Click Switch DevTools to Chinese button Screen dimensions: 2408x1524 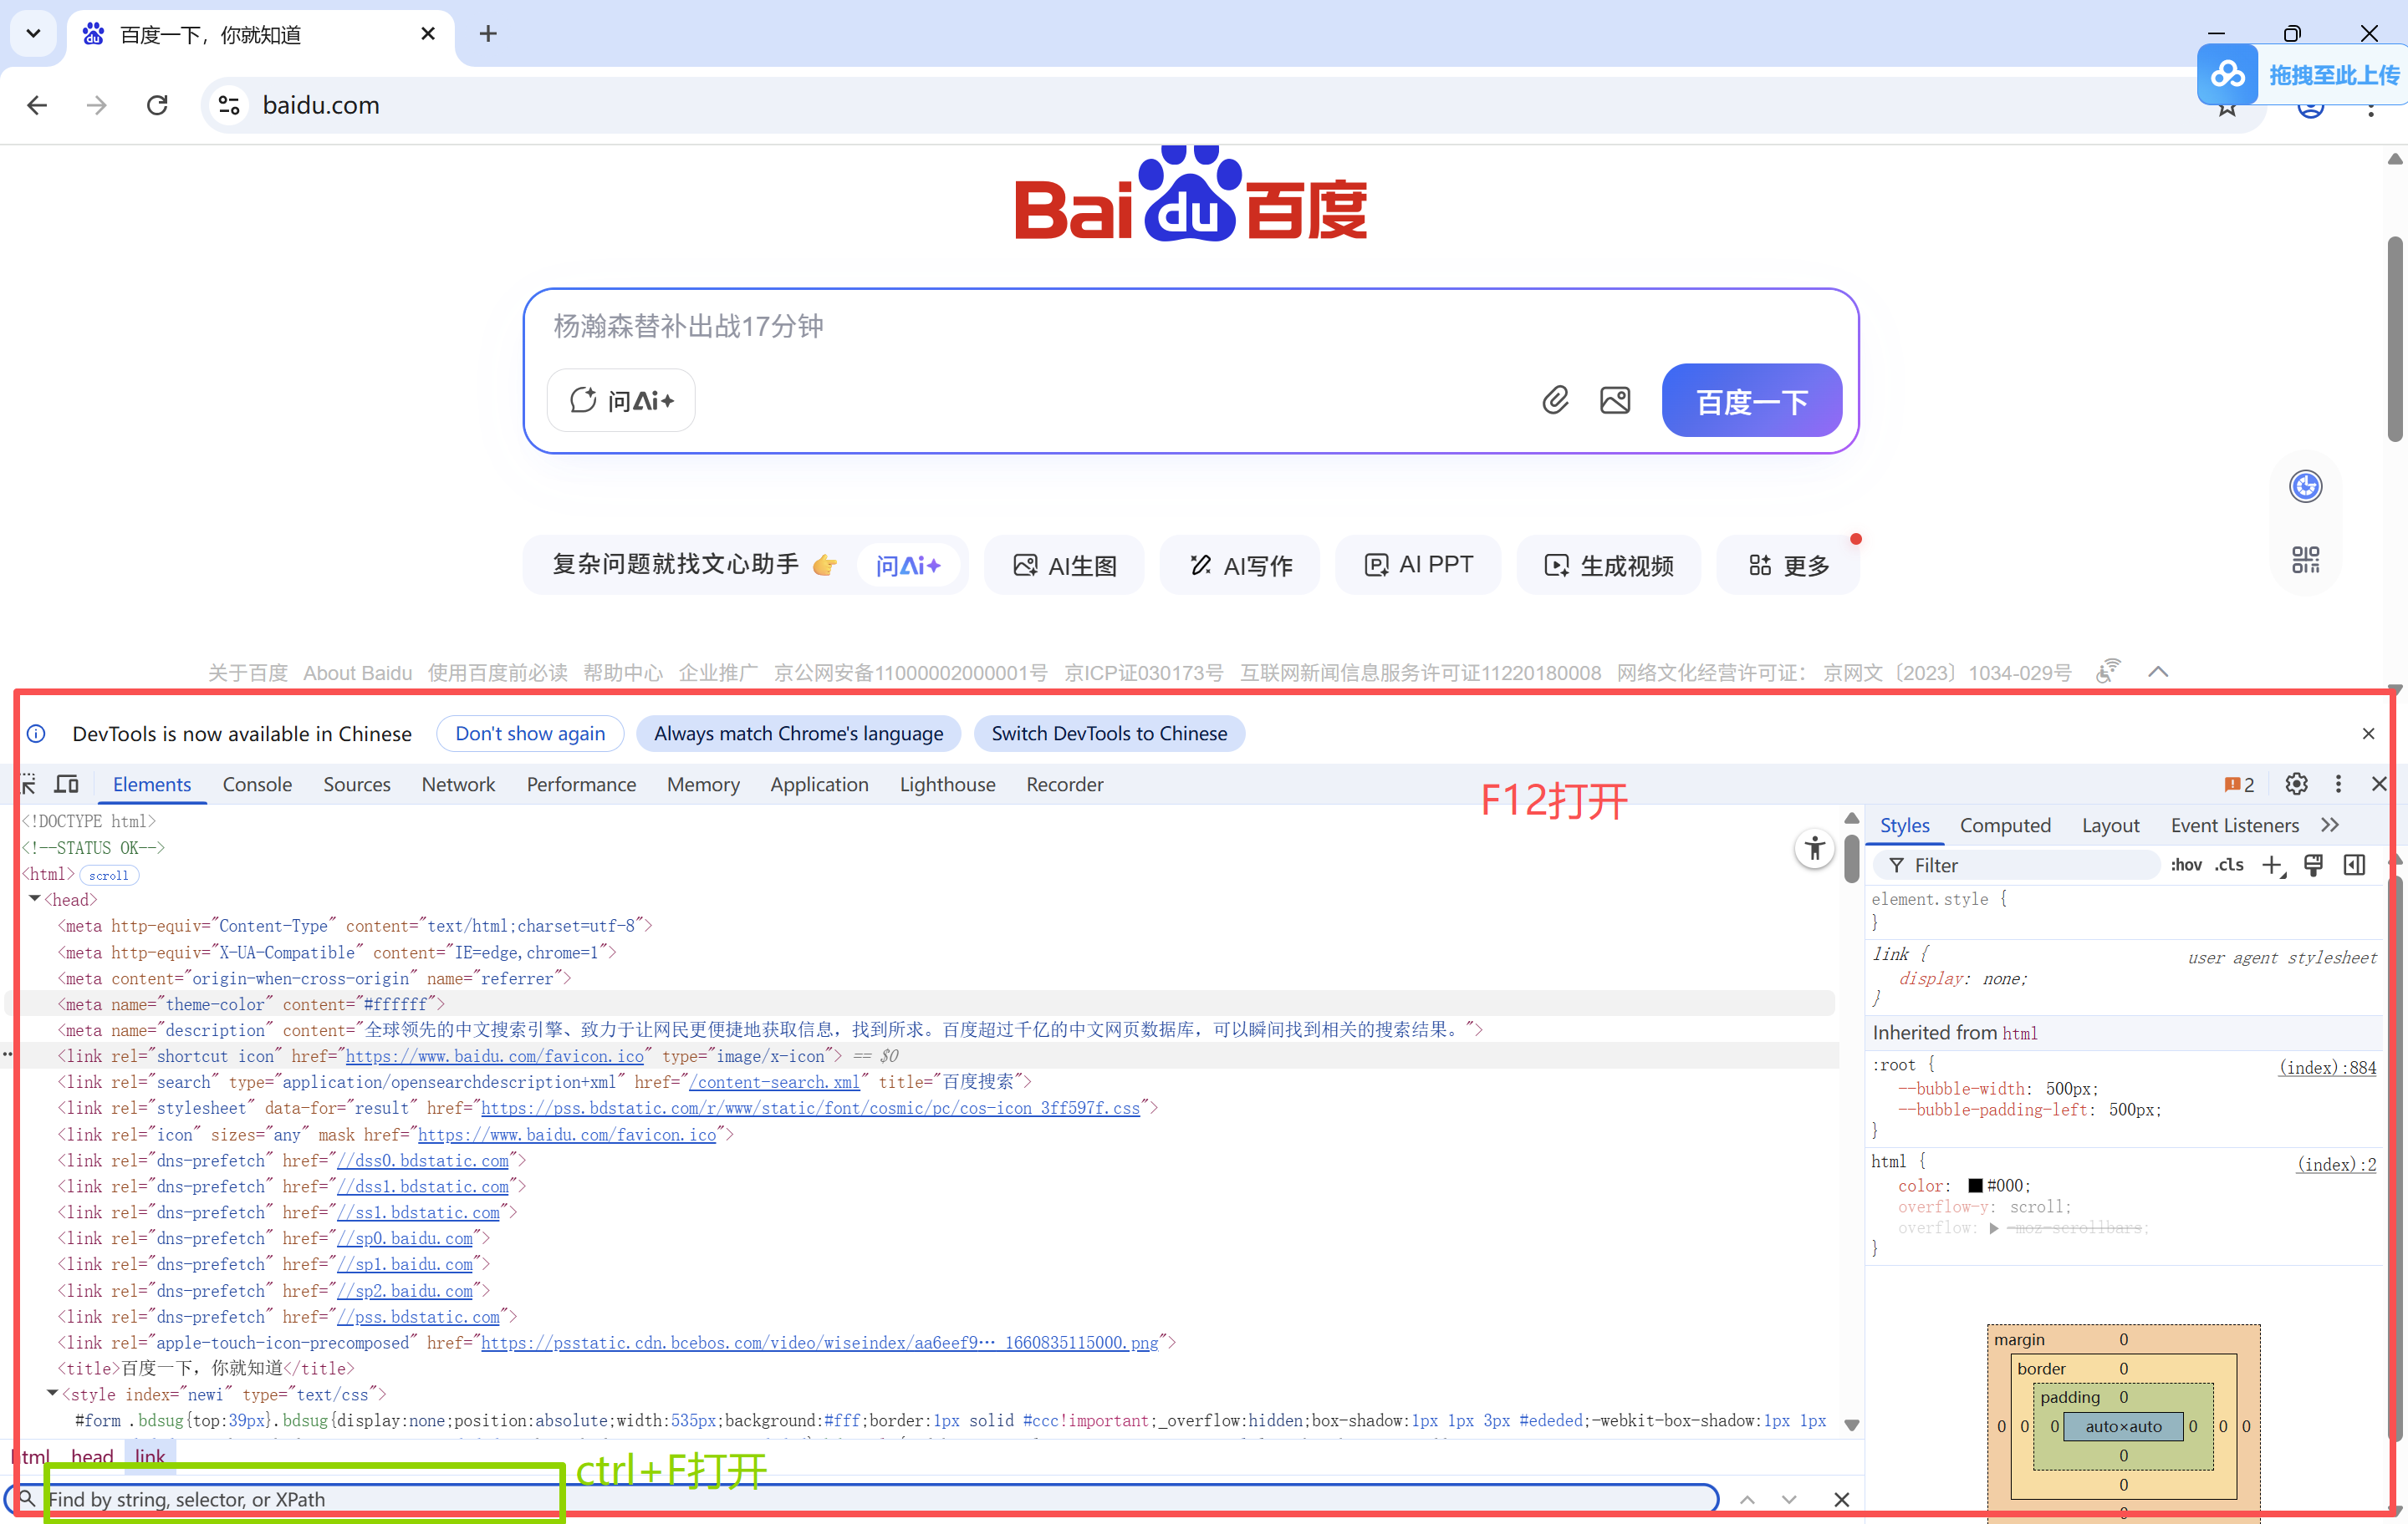coord(1108,734)
